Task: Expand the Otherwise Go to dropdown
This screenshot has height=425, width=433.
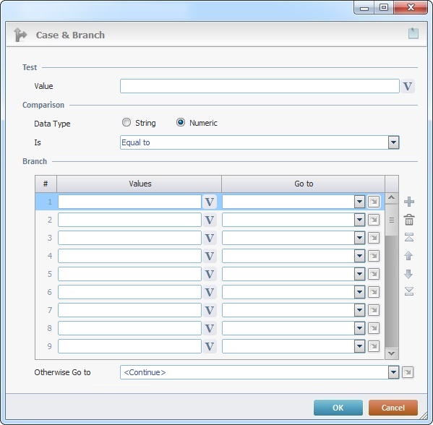Action: [393, 372]
